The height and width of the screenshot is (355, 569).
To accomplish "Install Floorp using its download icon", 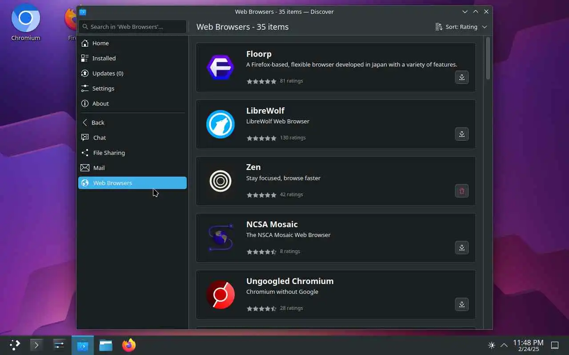I will (461, 77).
